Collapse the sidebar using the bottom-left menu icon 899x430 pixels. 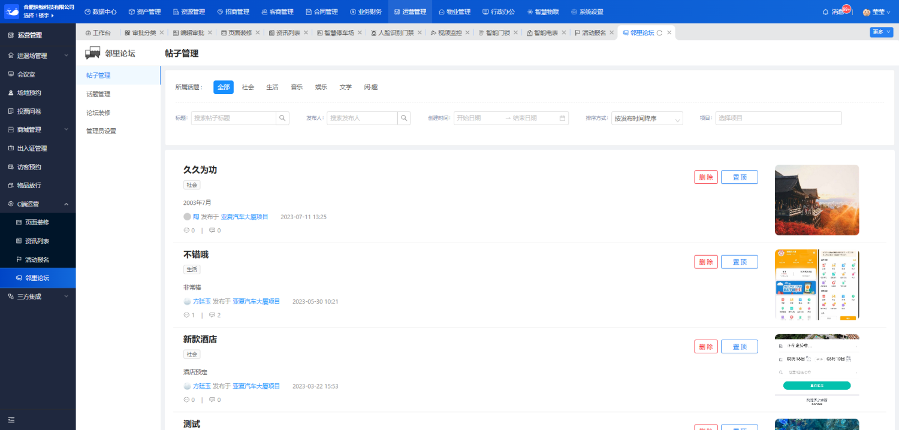coord(11,419)
